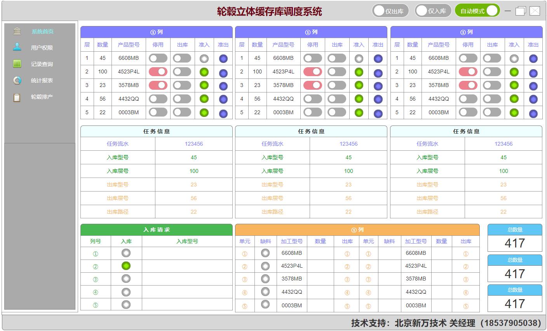Enable 停用 switch for layer 4, rightmost panel
Image resolution: width=547 pixels, height=331 pixels.
click(468, 99)
